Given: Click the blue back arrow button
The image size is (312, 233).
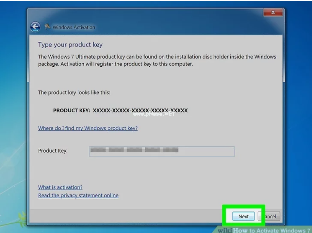Looking at the screenshot, I should click(x=35, y=27).
